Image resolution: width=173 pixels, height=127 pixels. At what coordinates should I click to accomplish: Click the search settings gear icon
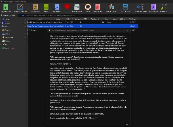click(23, 15)
